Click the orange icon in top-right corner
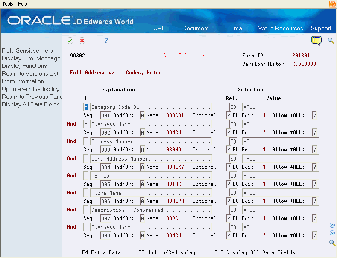 333,4
